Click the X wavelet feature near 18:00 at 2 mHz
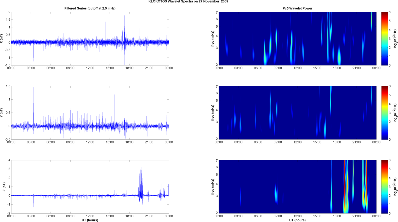Image resolution: width=398 pixels, height=222 pixels. [x=339, y=57]
